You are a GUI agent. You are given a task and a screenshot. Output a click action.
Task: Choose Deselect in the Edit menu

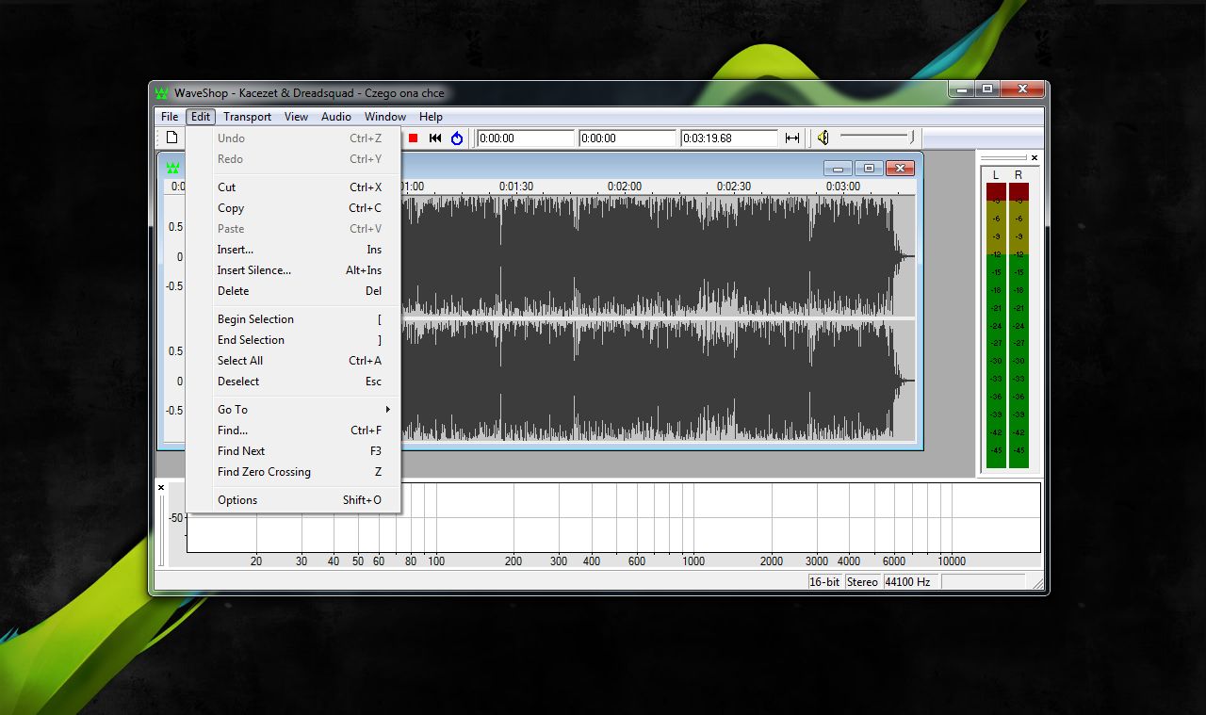[x=293, y=382]
